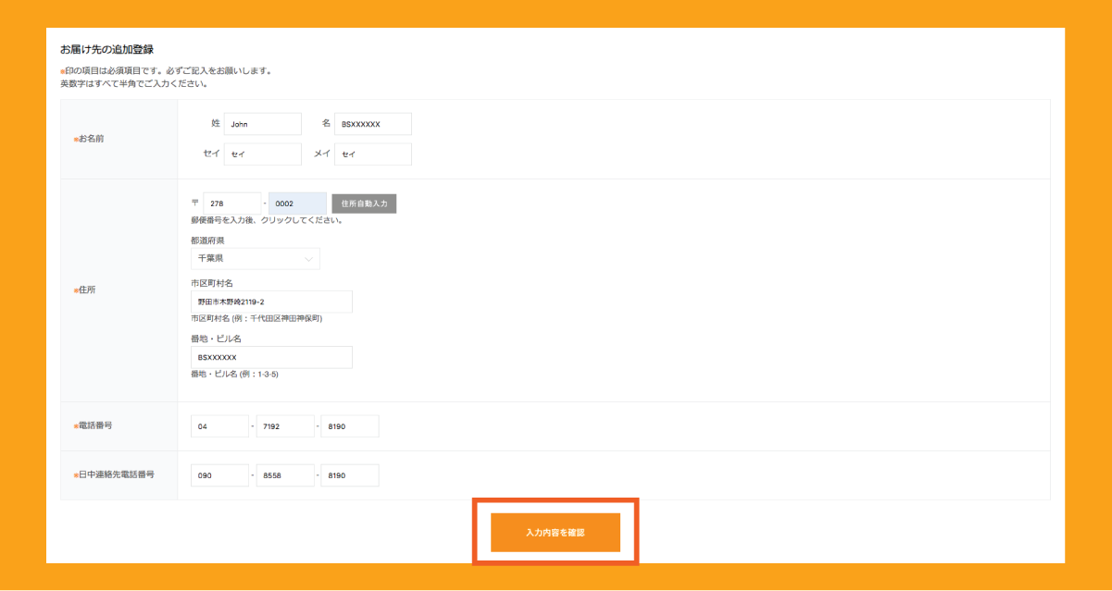Click the お届け先の追加登録 heading

(x=106, y=49)
